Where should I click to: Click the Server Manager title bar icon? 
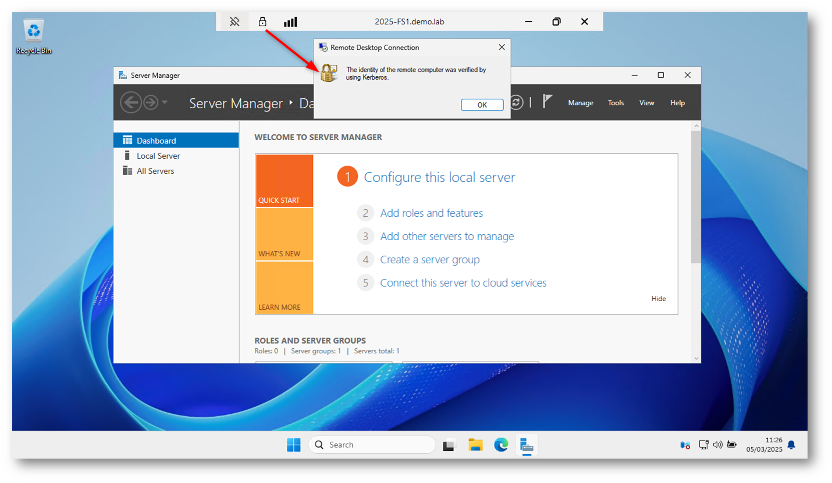point(123,75)
